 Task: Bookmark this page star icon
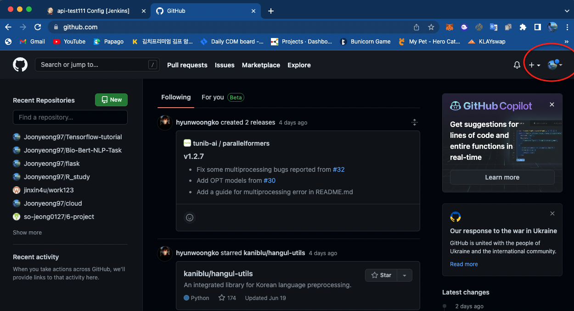point(431,27)
